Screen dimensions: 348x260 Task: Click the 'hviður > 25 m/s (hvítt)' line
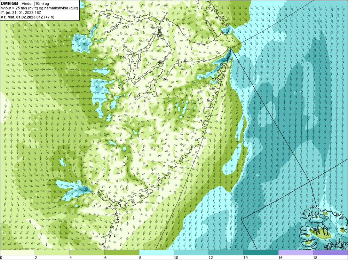[x=20, y=8]
